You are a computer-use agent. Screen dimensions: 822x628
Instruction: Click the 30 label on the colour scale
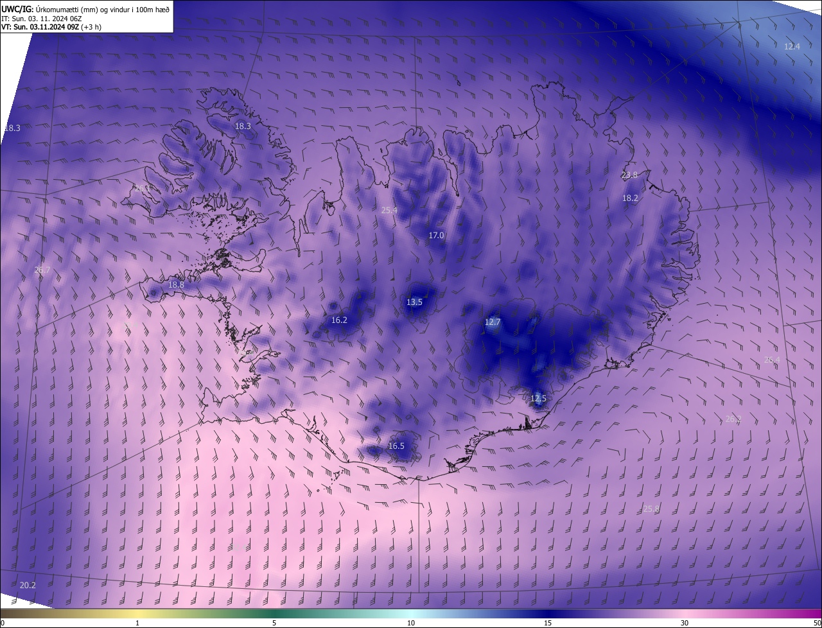(685, 624)
